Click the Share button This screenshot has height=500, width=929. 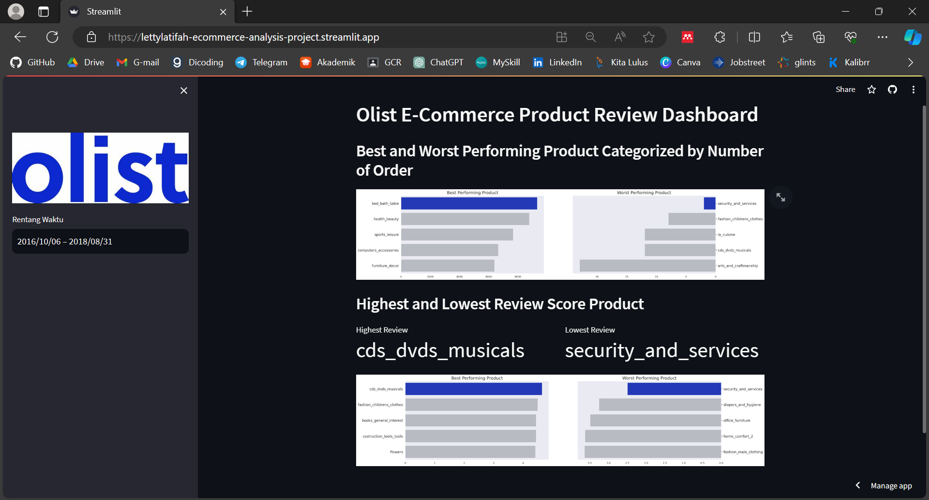tap(845, 89)
